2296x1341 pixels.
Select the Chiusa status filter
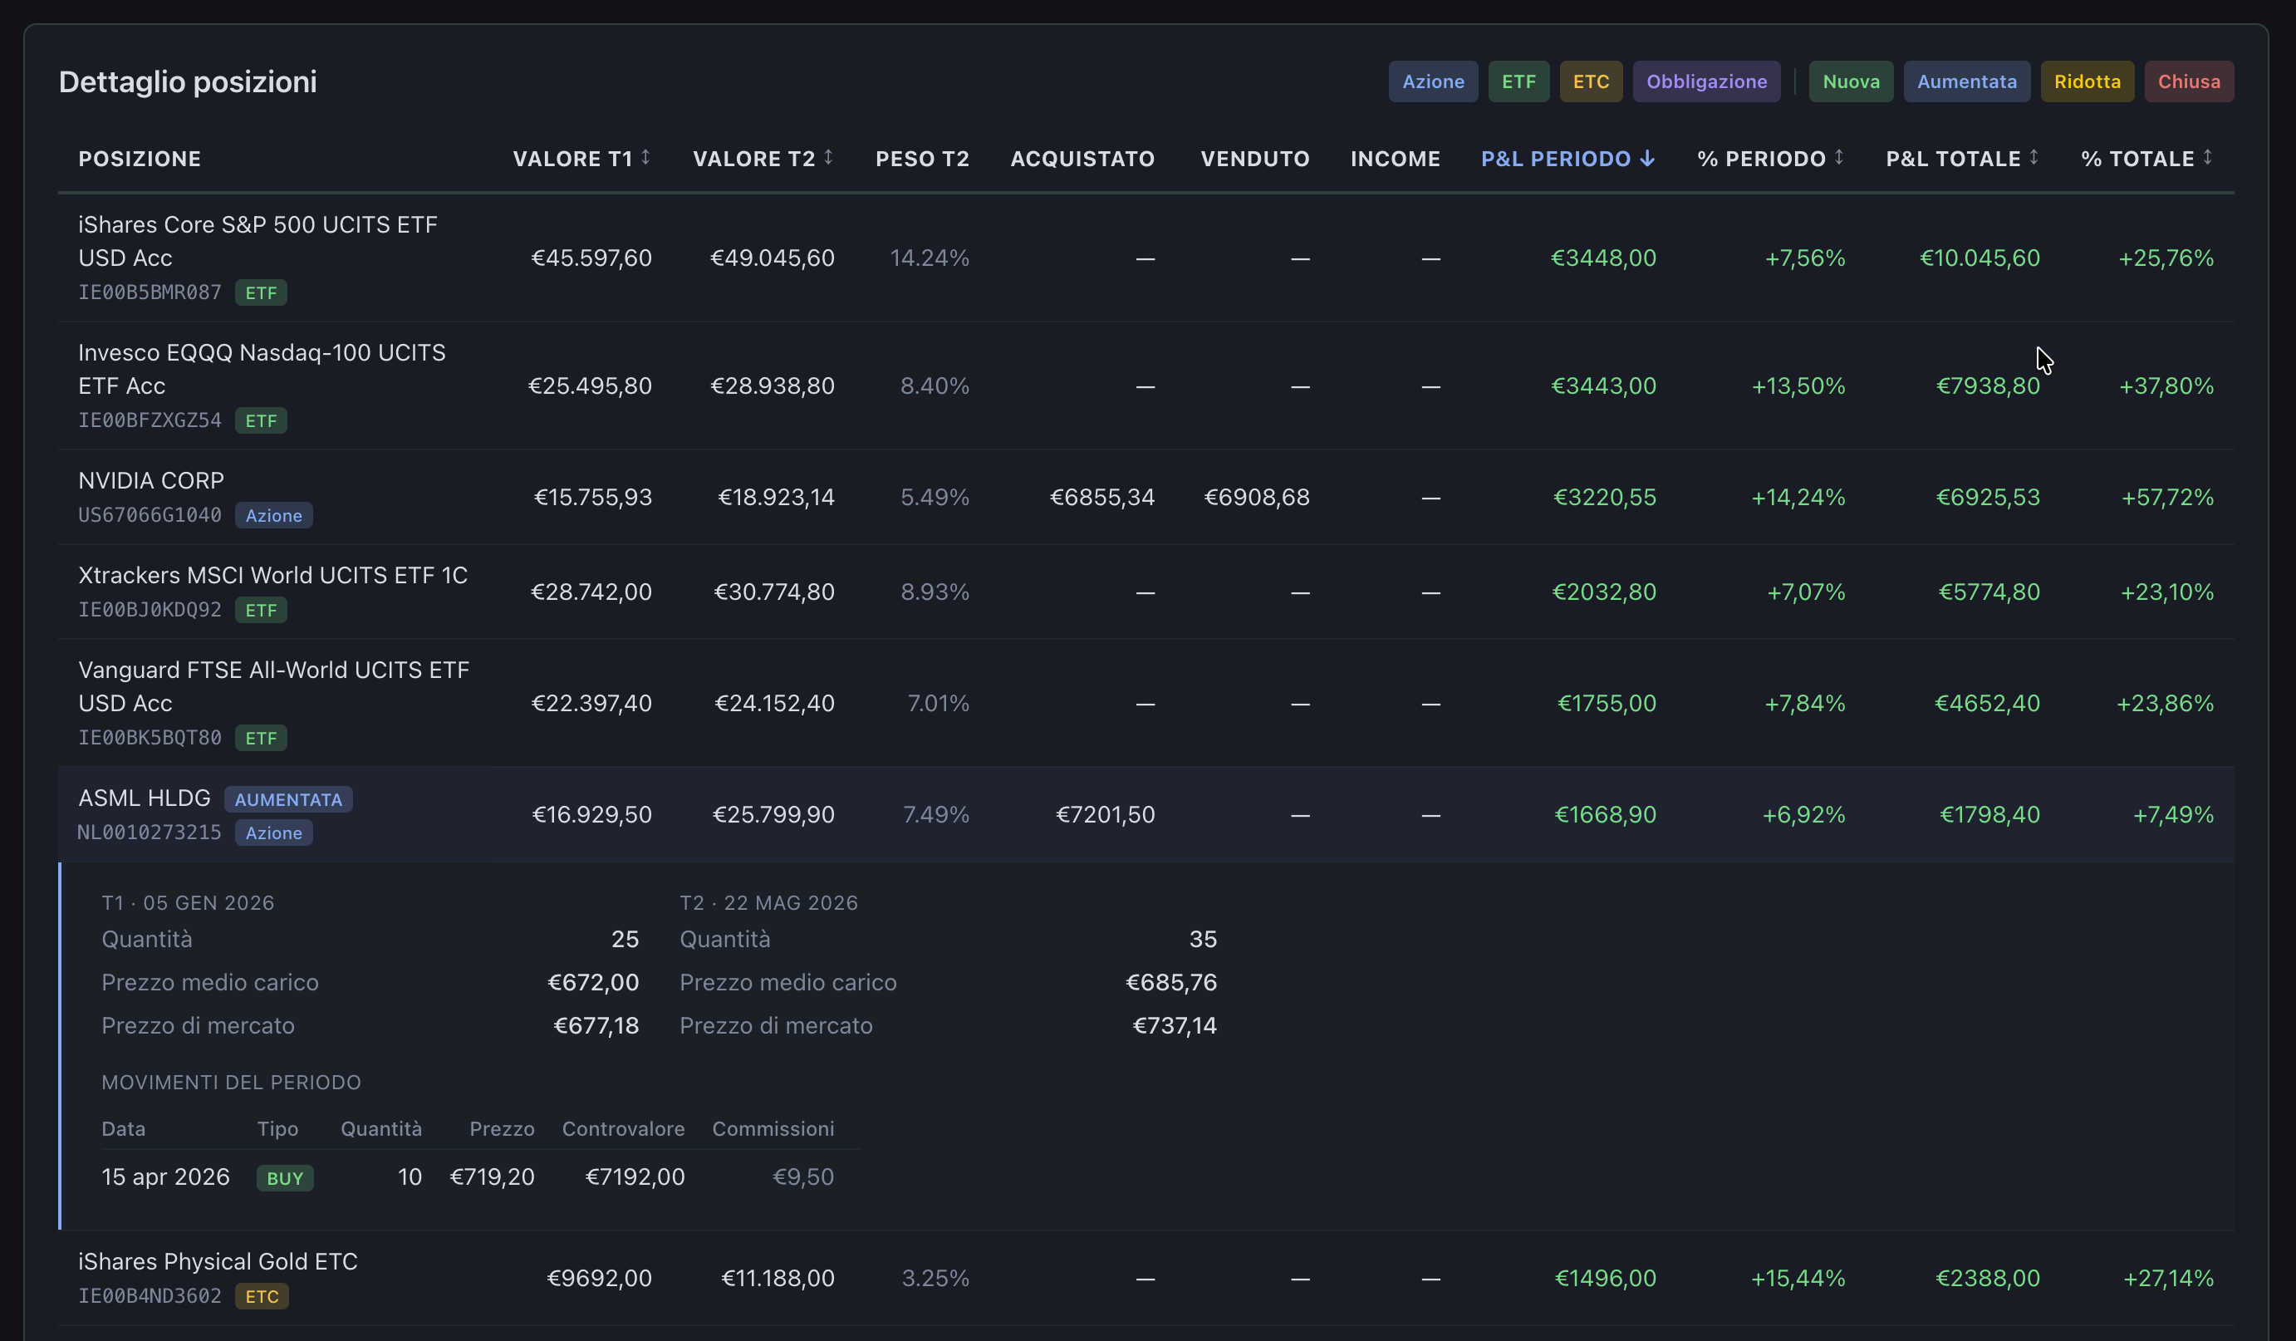[x=2190, y=82]
